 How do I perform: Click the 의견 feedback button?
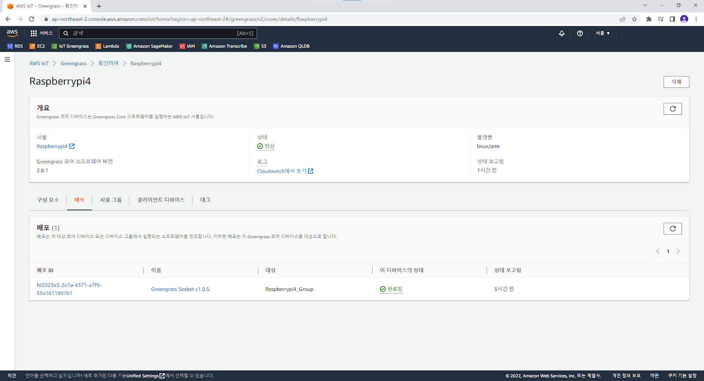pyautogui.click(x=12, y=376)
